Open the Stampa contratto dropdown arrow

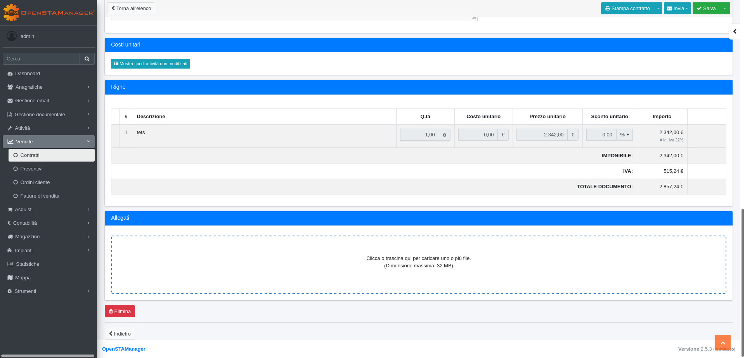[658, 9]
